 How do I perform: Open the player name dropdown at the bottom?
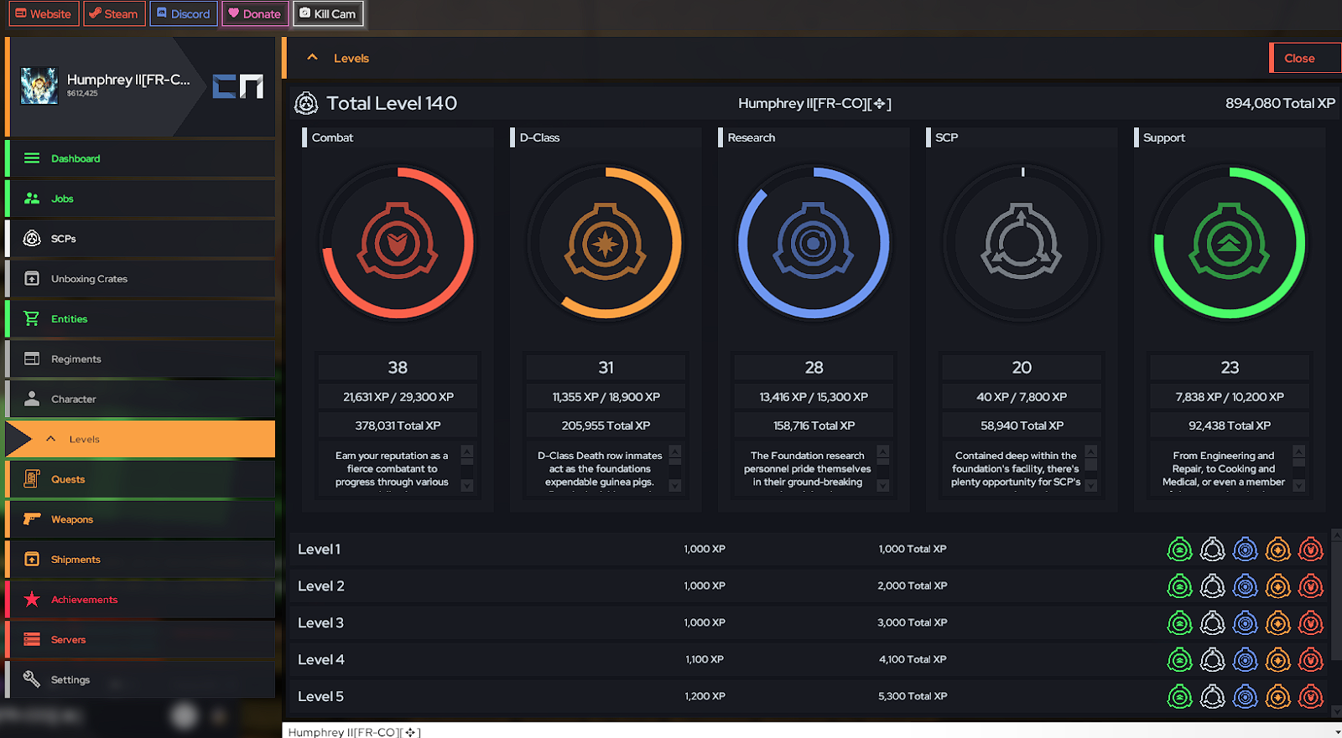[1338, 732]
